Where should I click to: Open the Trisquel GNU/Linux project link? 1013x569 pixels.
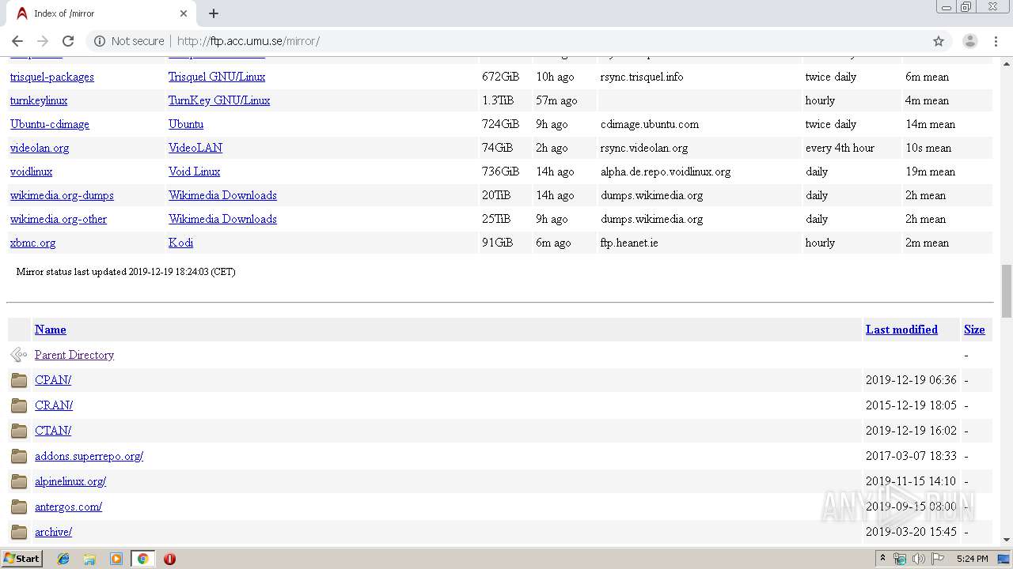[x=216, y=77]
